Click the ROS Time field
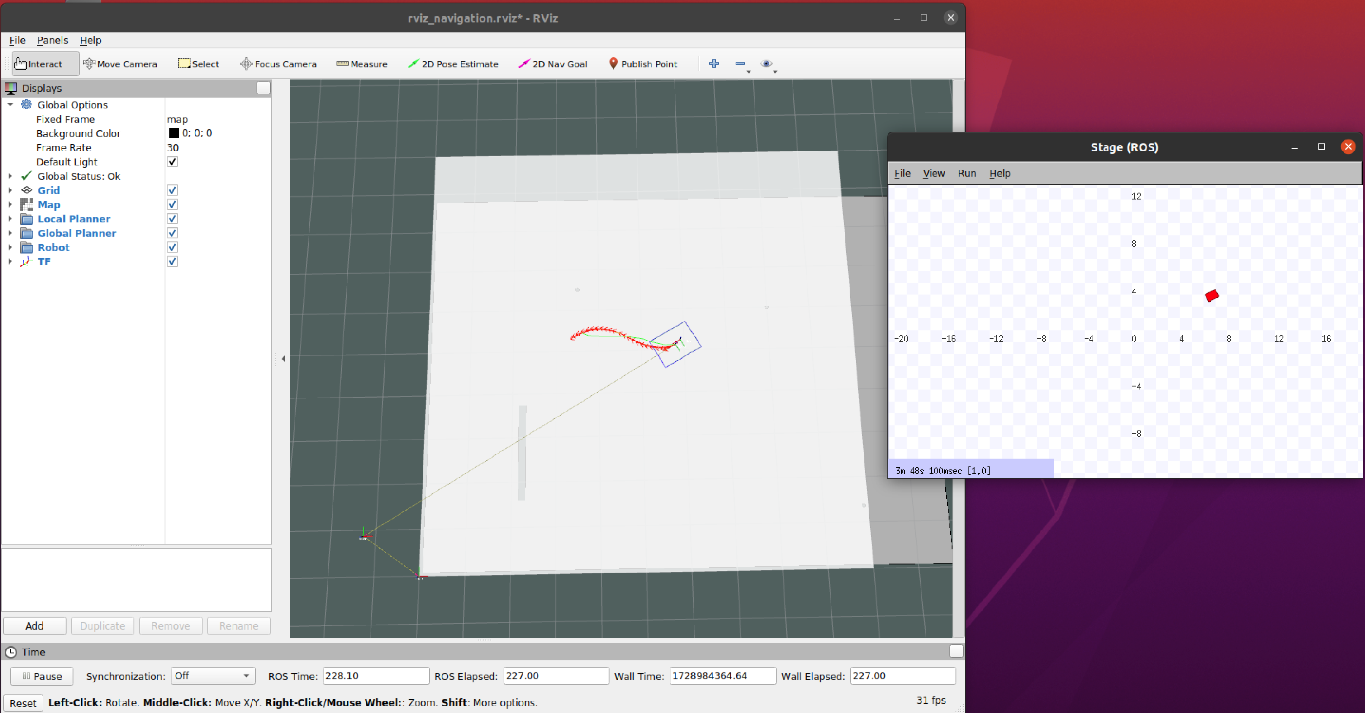This screenshot has height=713, width=1365. click(376, 676)
